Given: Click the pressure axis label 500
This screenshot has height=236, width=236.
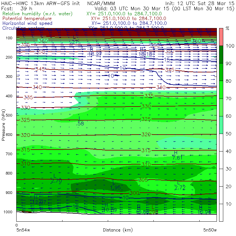Looking at the screenshot, I should point(9,115).
